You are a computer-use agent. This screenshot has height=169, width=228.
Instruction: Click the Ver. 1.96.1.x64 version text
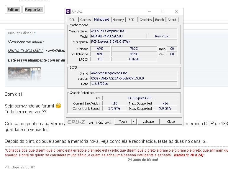click(x=100, y=123)
